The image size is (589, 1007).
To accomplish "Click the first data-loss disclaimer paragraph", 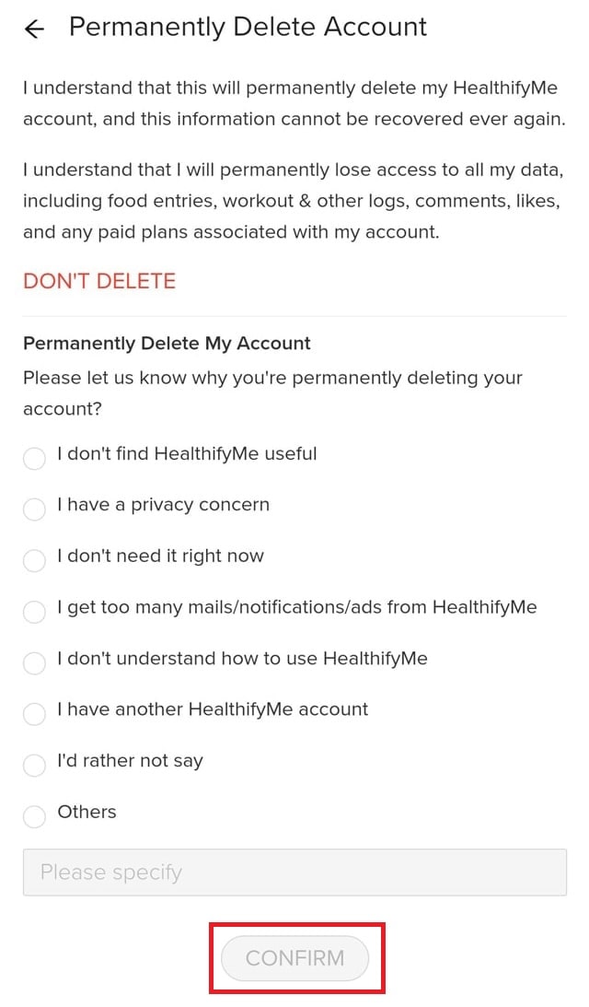I will [294, 103].
